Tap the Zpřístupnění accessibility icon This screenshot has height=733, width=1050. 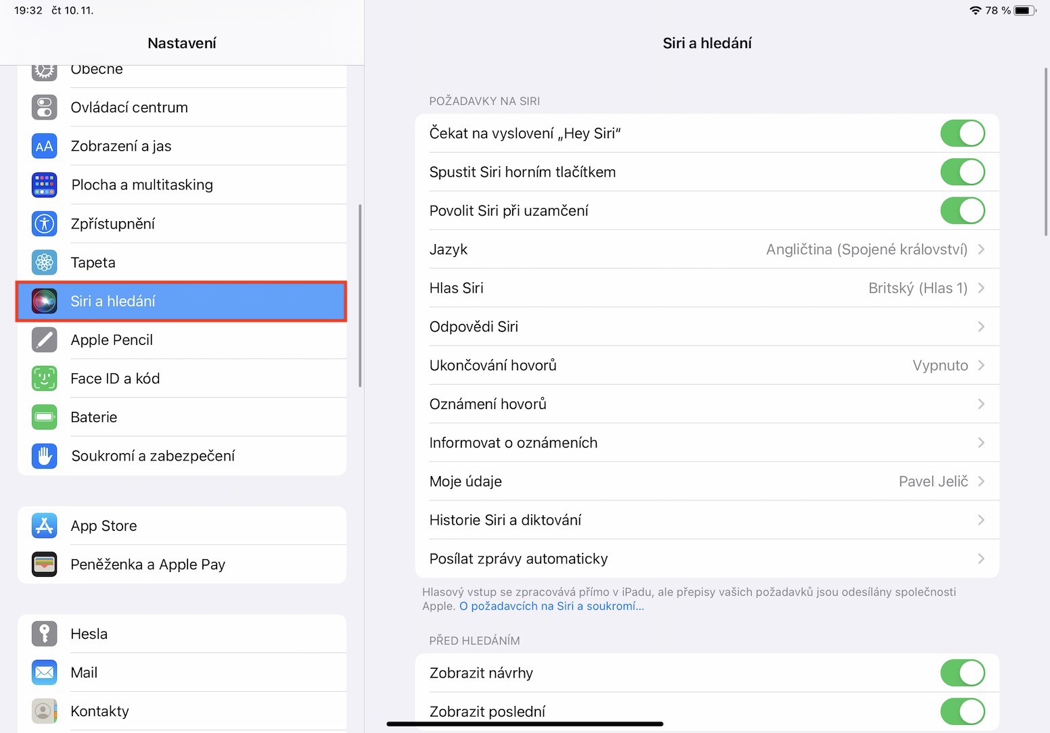(45, 224)
